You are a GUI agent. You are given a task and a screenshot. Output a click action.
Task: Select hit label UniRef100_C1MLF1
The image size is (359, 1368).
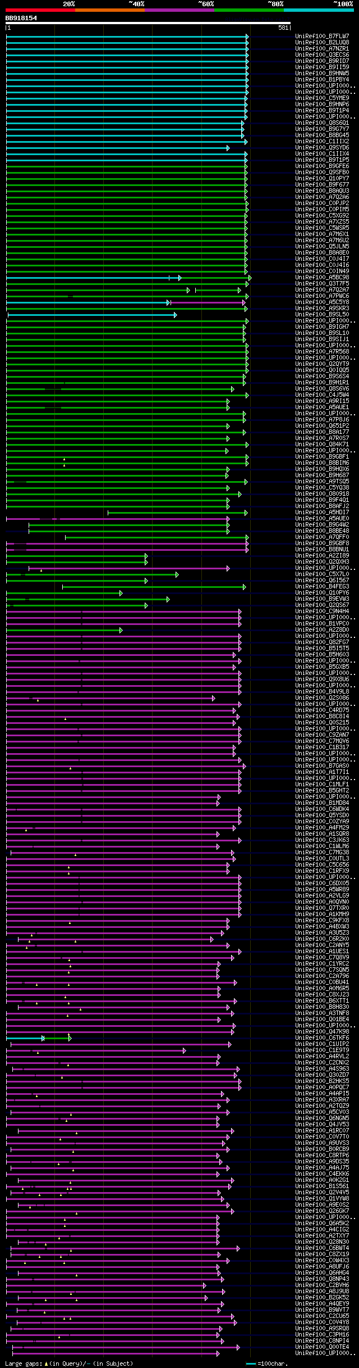click(322, 784)
